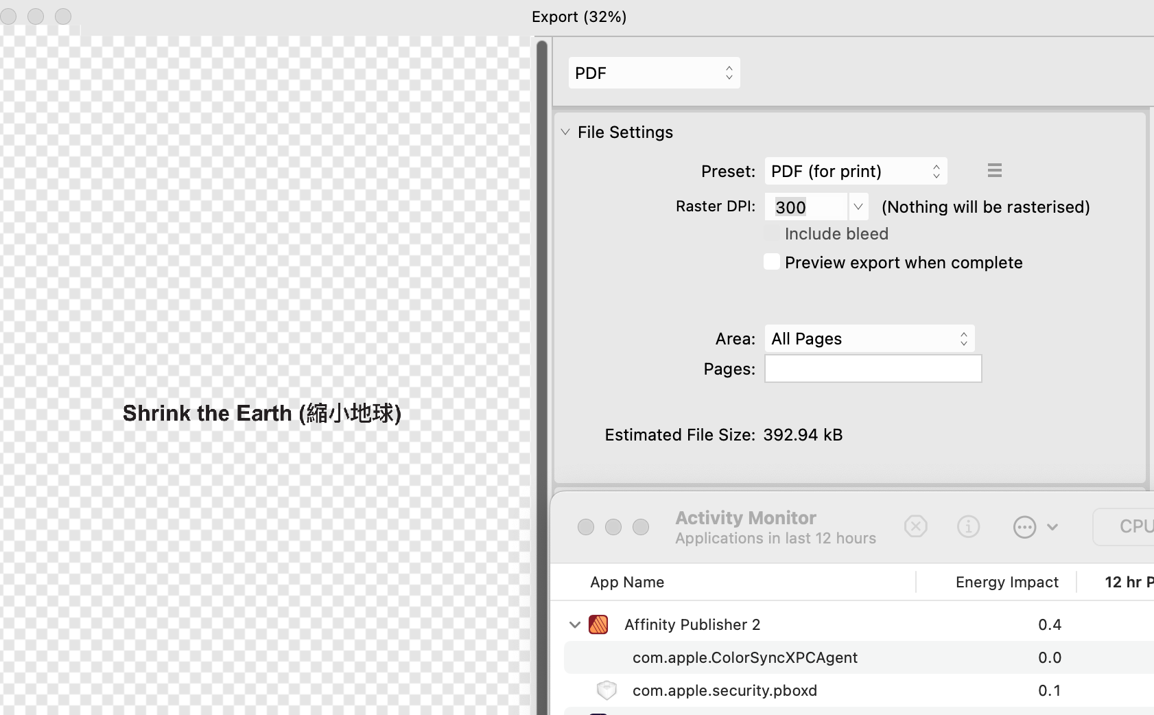Expand the Raster DPI dropdown arrow
The width and height of the screenshot is (1154, 715).
[x=858, y=207]
